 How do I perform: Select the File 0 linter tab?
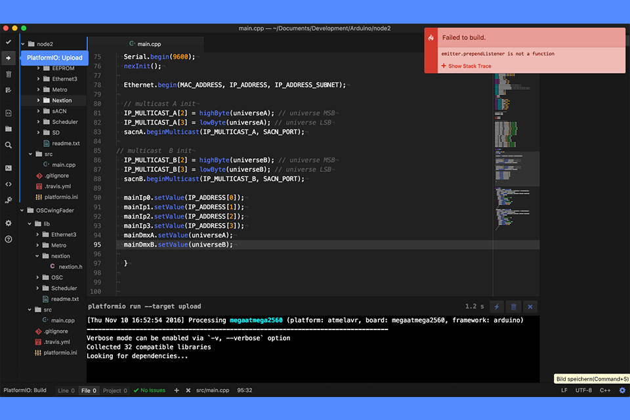click(89, 390)
